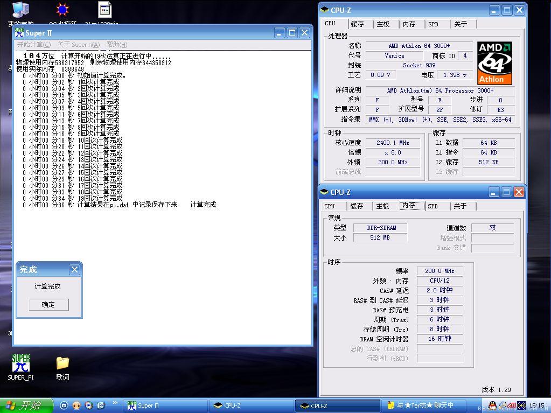Click the CPU/12 ratio value

tap(440, 281)
